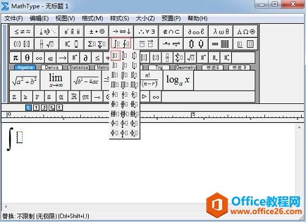Open the 样式(S) menu
This screenshot has height=222, width=306.
(119, 18)
